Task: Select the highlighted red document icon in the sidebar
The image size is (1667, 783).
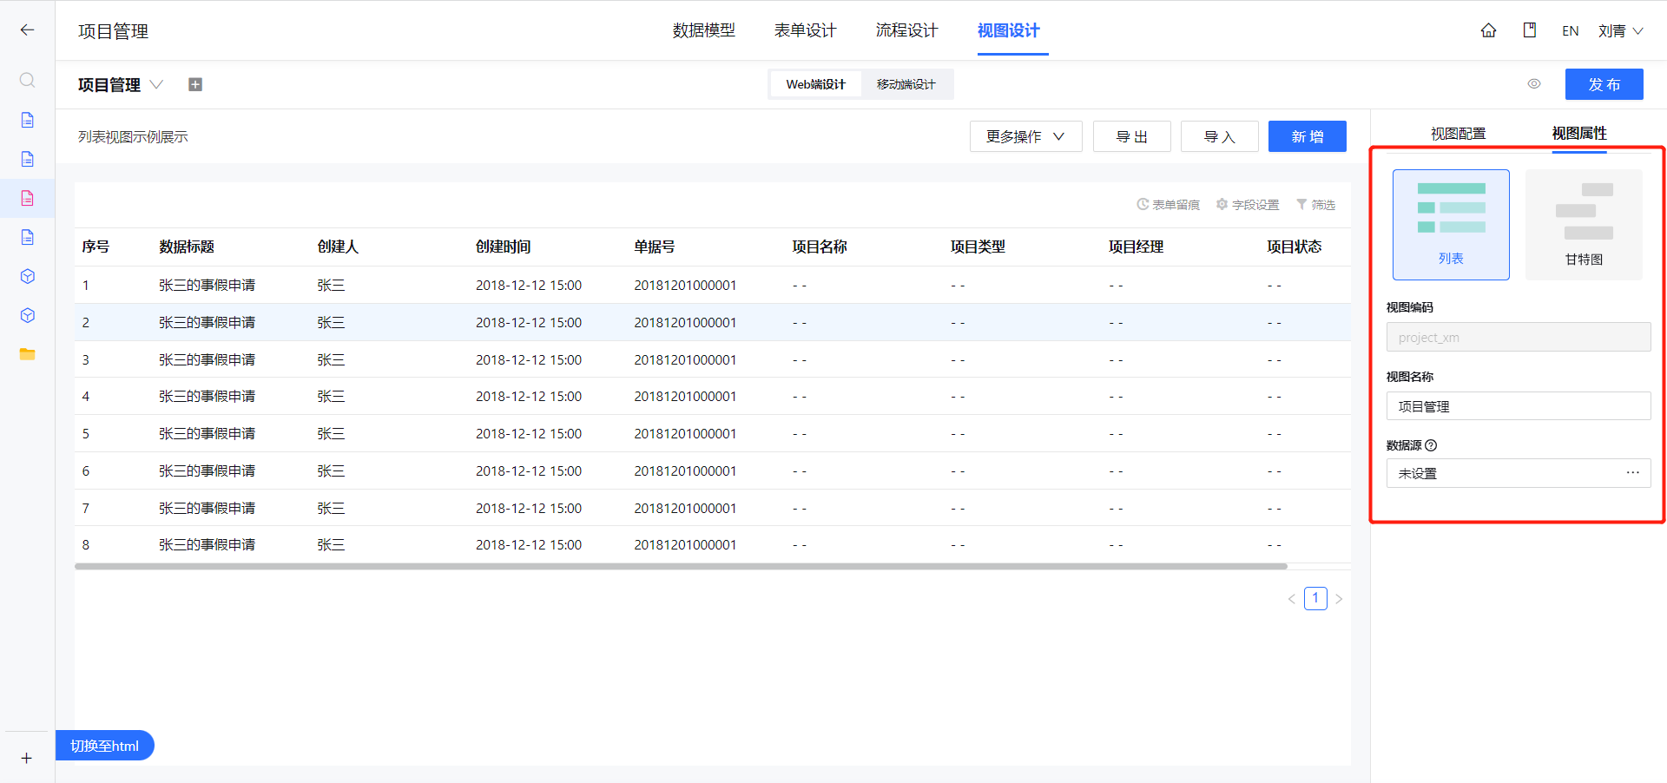Action: (27, 198)
